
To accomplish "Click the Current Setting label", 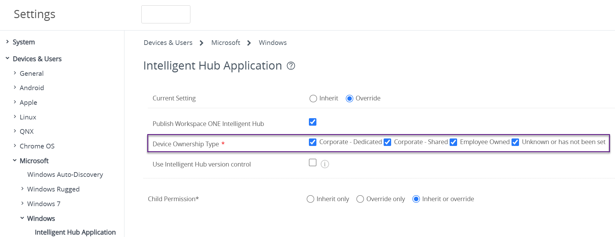I will pyautogui.click(x=174, y=98).
